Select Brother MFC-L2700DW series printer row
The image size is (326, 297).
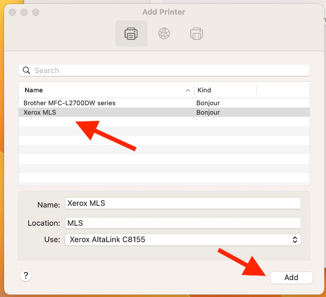164,103
